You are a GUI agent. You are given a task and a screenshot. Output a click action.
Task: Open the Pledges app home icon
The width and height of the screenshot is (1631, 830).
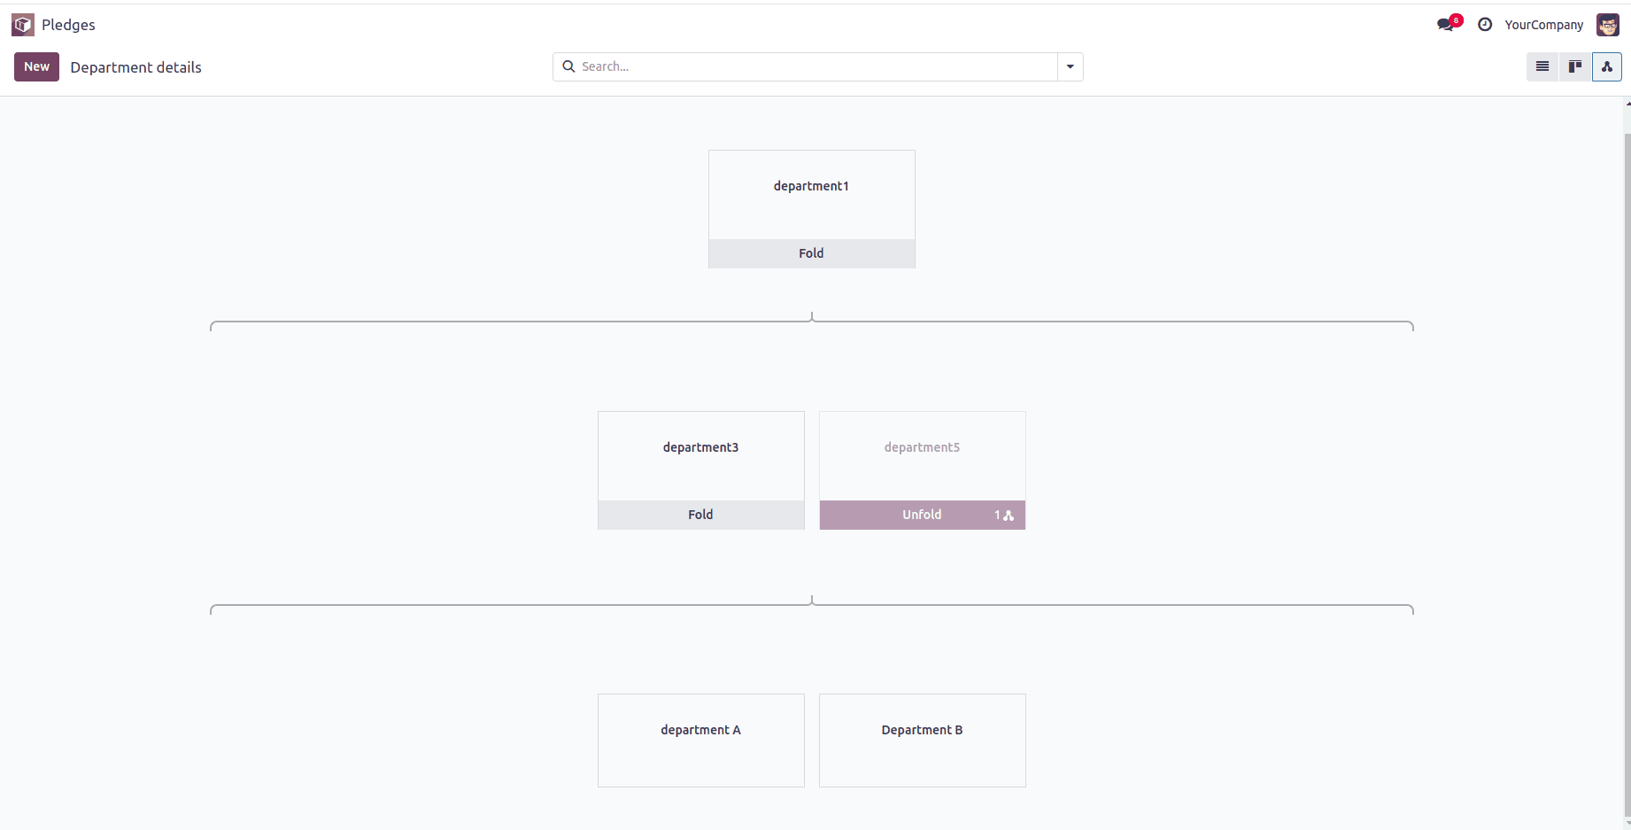[x=23, y=25]
